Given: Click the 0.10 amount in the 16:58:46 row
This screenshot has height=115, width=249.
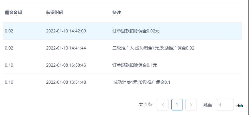Looking at the screenshot, I should point(9,65).
